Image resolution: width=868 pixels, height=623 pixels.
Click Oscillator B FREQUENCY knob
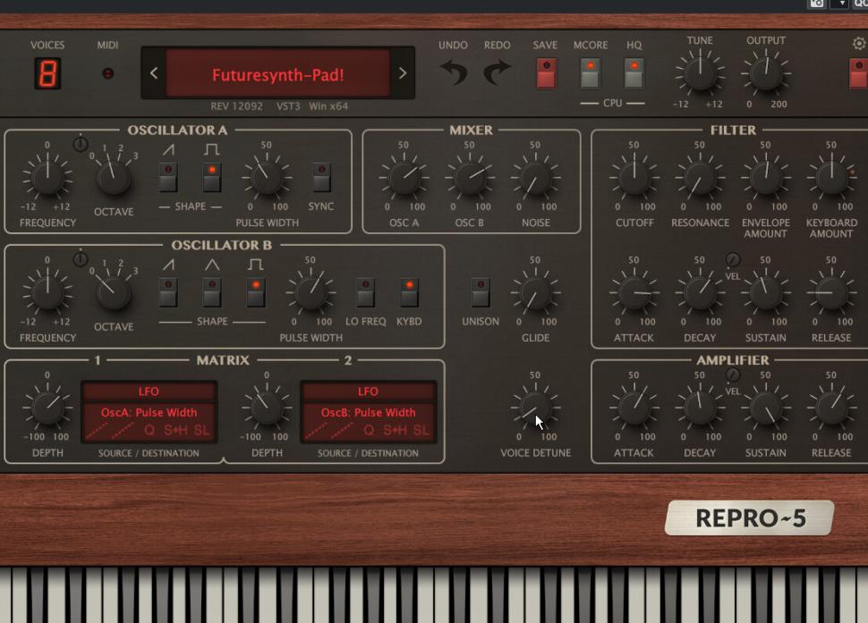47,292
